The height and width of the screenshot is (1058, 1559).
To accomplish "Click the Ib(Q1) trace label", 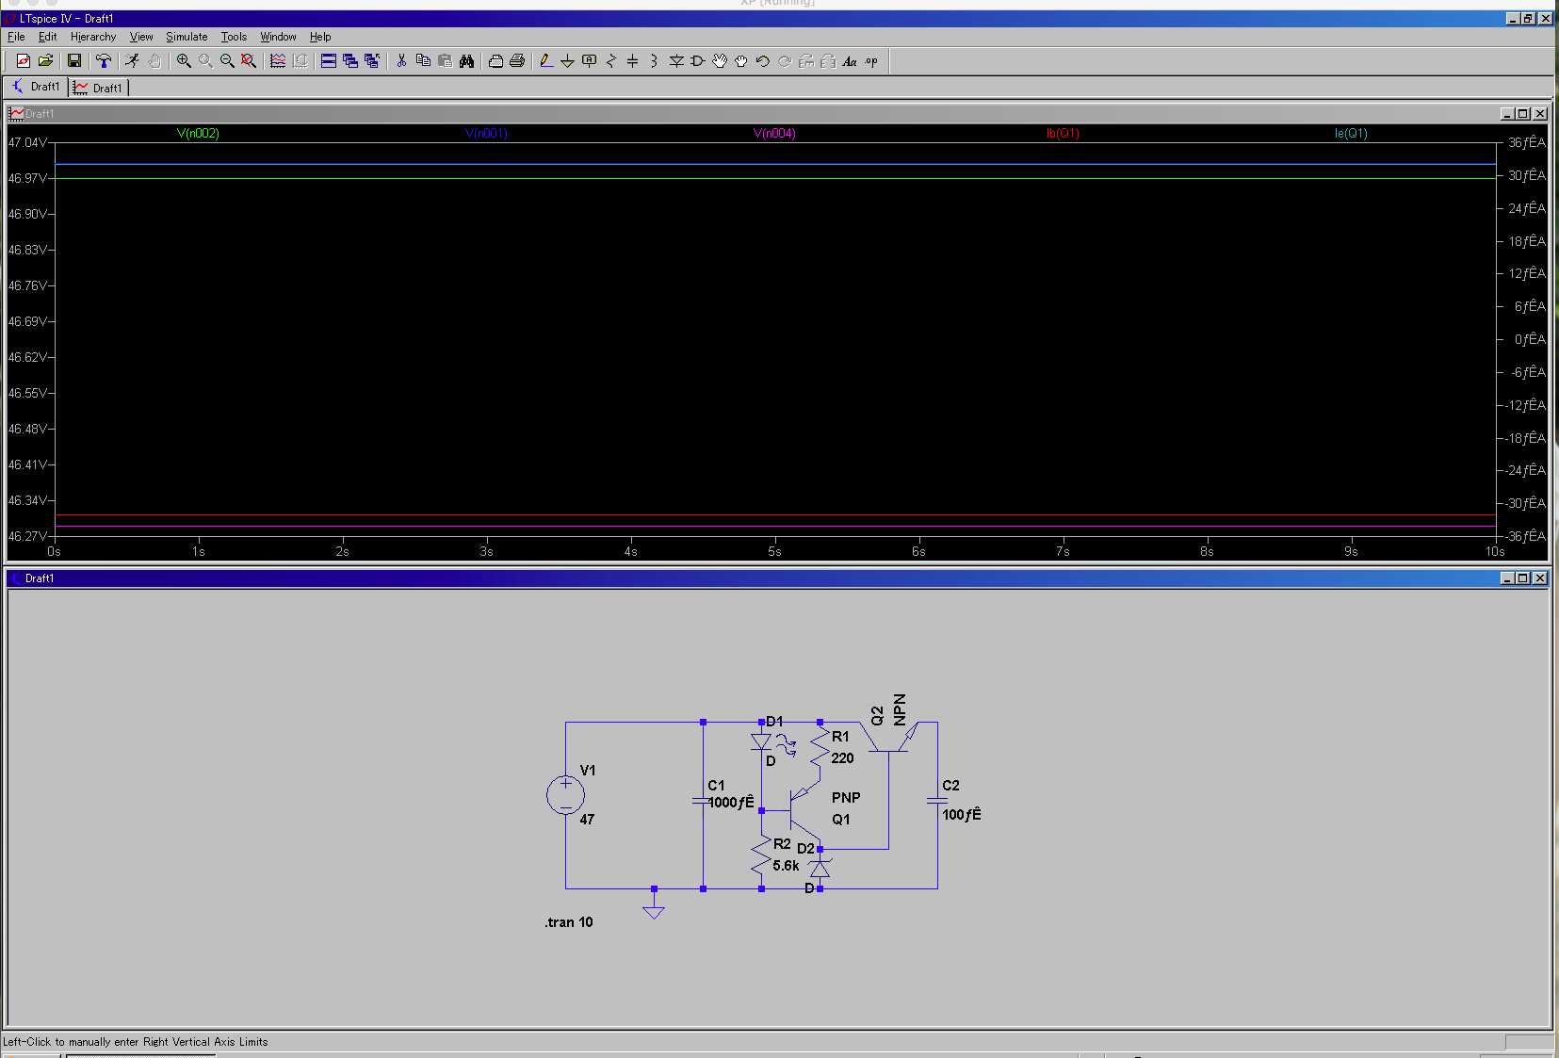I will 1063,134.
